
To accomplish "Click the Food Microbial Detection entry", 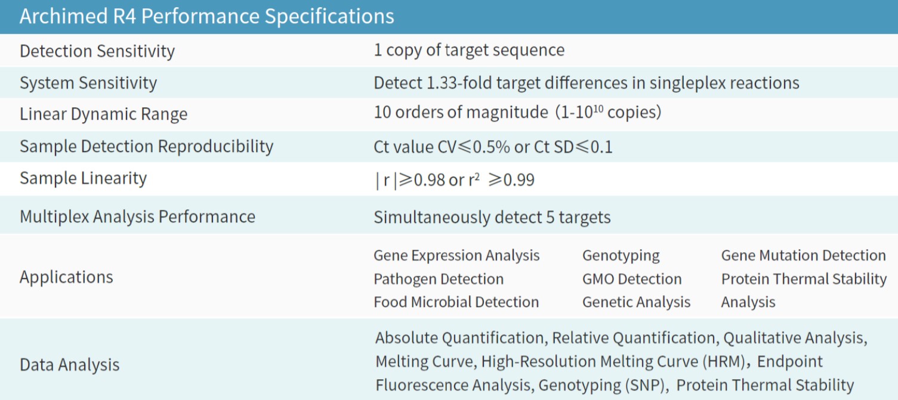I will point(456,302).
